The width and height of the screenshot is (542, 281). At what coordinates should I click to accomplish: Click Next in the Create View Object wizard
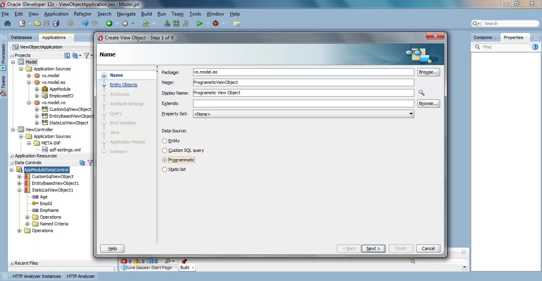click(373, 248)
